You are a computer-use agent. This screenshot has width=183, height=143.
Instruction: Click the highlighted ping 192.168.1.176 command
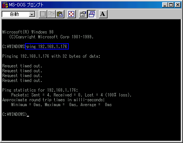[47, 47]
